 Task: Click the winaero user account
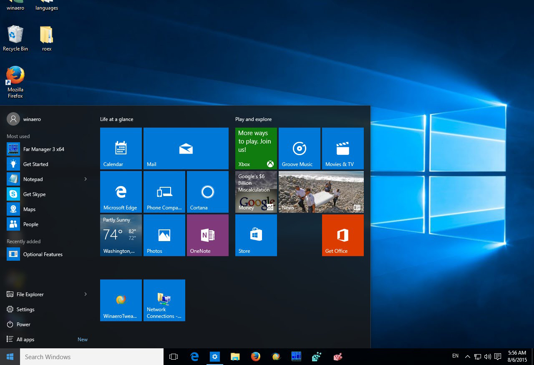pyautogui.click(x=24, y=119)
